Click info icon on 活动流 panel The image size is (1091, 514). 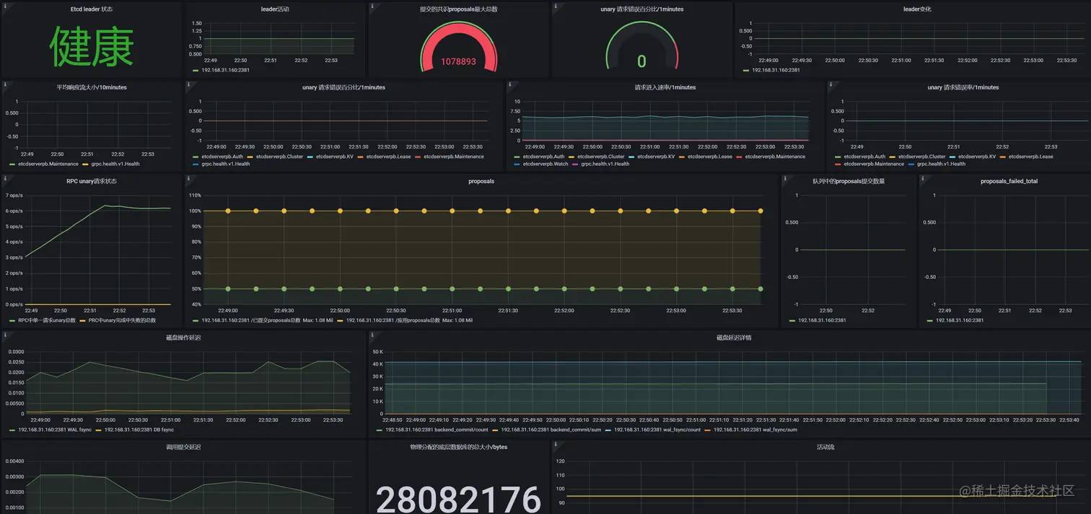pos(556,444)
